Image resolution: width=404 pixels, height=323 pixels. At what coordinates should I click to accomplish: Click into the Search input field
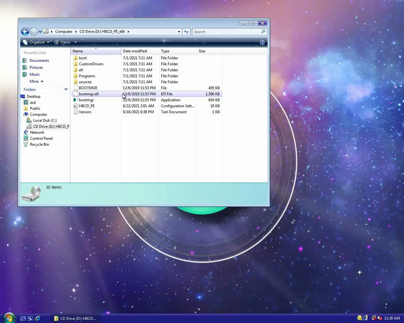[x=227, y=32]
